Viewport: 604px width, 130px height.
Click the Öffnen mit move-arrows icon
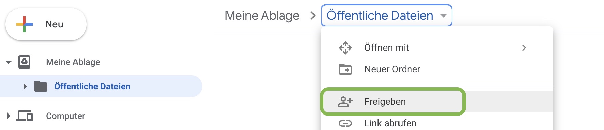point(345,48)
